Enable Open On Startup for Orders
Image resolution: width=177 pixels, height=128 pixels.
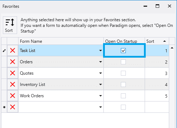(123, 62)
